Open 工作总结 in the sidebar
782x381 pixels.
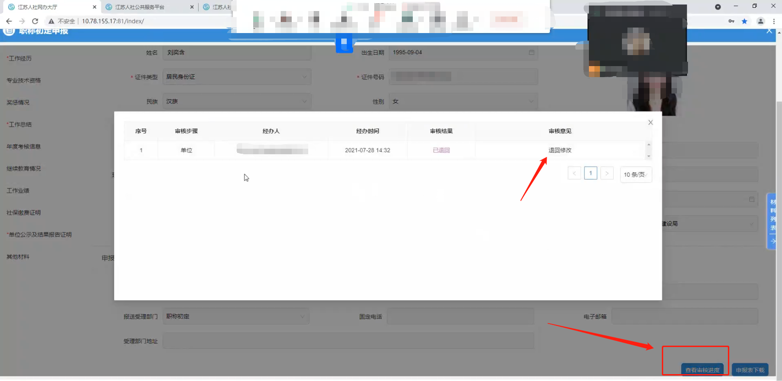[19, 124]
